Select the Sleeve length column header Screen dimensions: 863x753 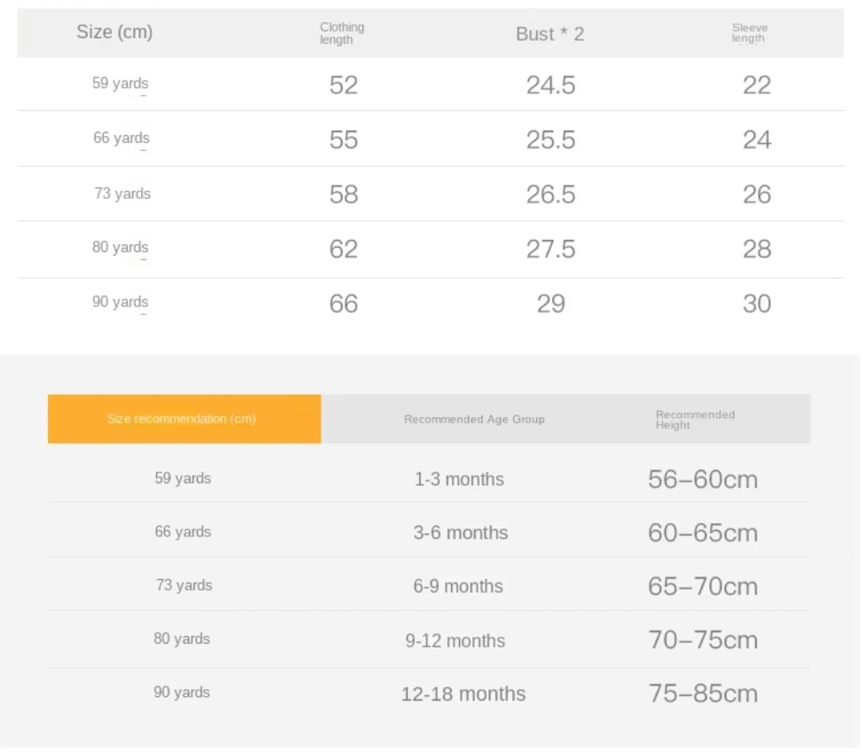[749, 33]
